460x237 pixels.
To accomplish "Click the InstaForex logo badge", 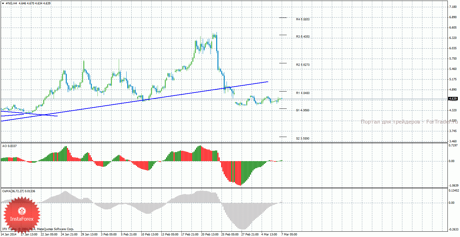I will (x=22, y=215).
